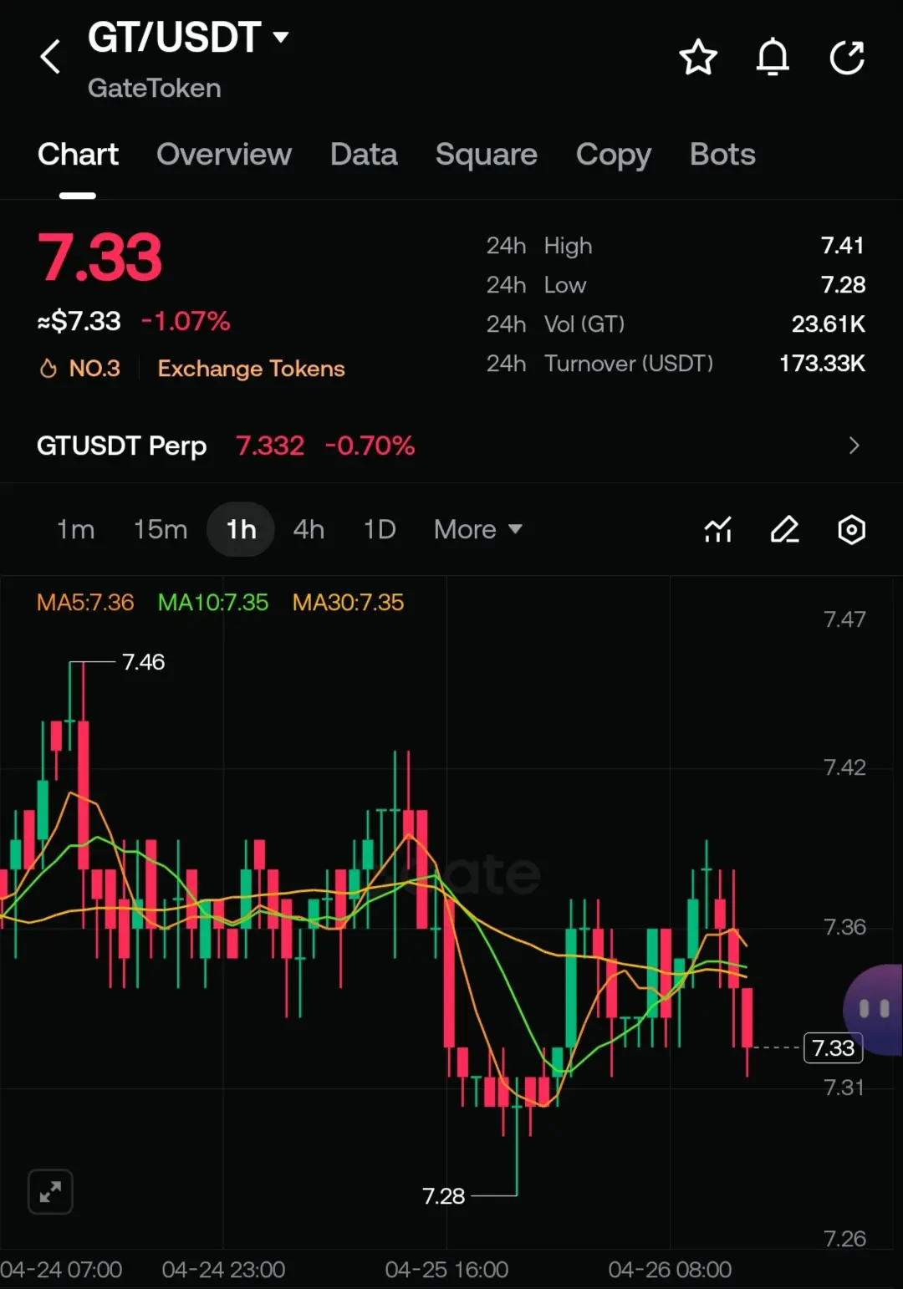This screenshot has width=903, height=1289.
Task: Tap the back arrow icon
Action: point(50,57)
